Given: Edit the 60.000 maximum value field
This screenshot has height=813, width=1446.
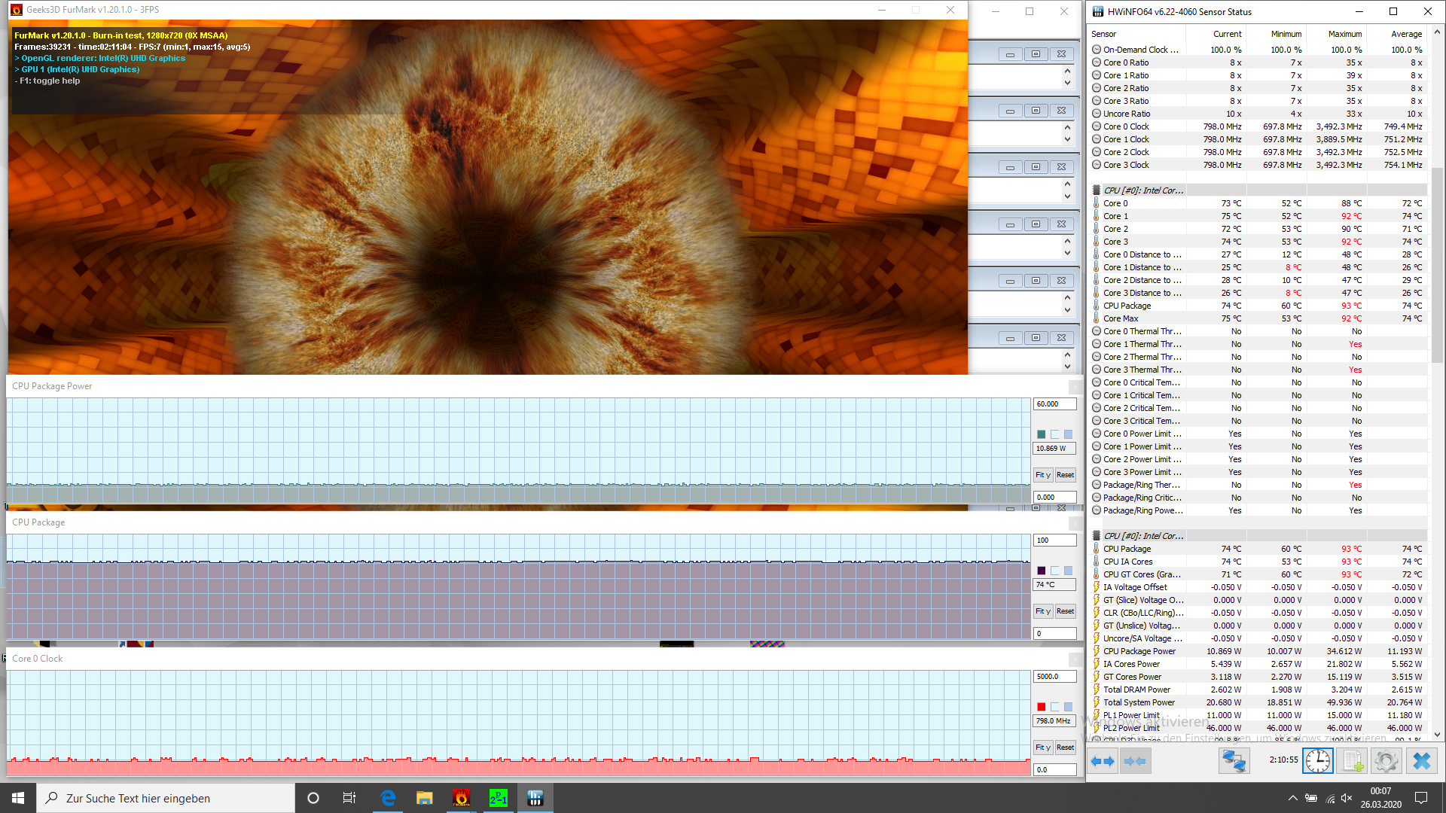Looking at the screenshot, I should tap(1054, 404).
